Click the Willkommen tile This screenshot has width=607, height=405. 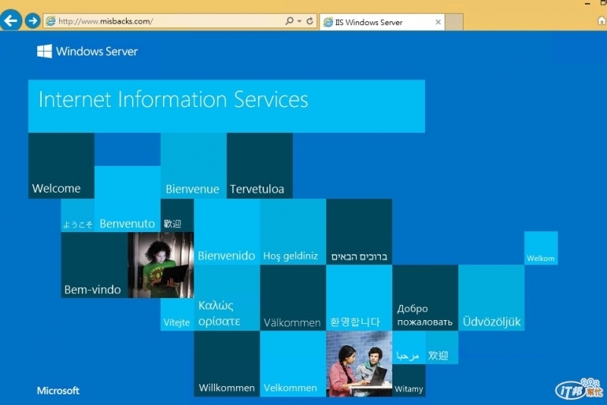pos(227,364)
